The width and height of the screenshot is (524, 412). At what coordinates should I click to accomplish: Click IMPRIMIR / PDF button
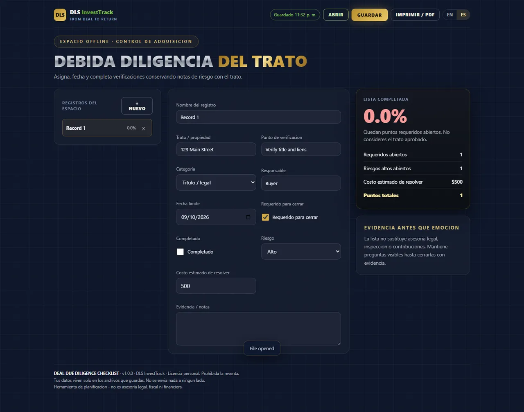pos(415,15)
